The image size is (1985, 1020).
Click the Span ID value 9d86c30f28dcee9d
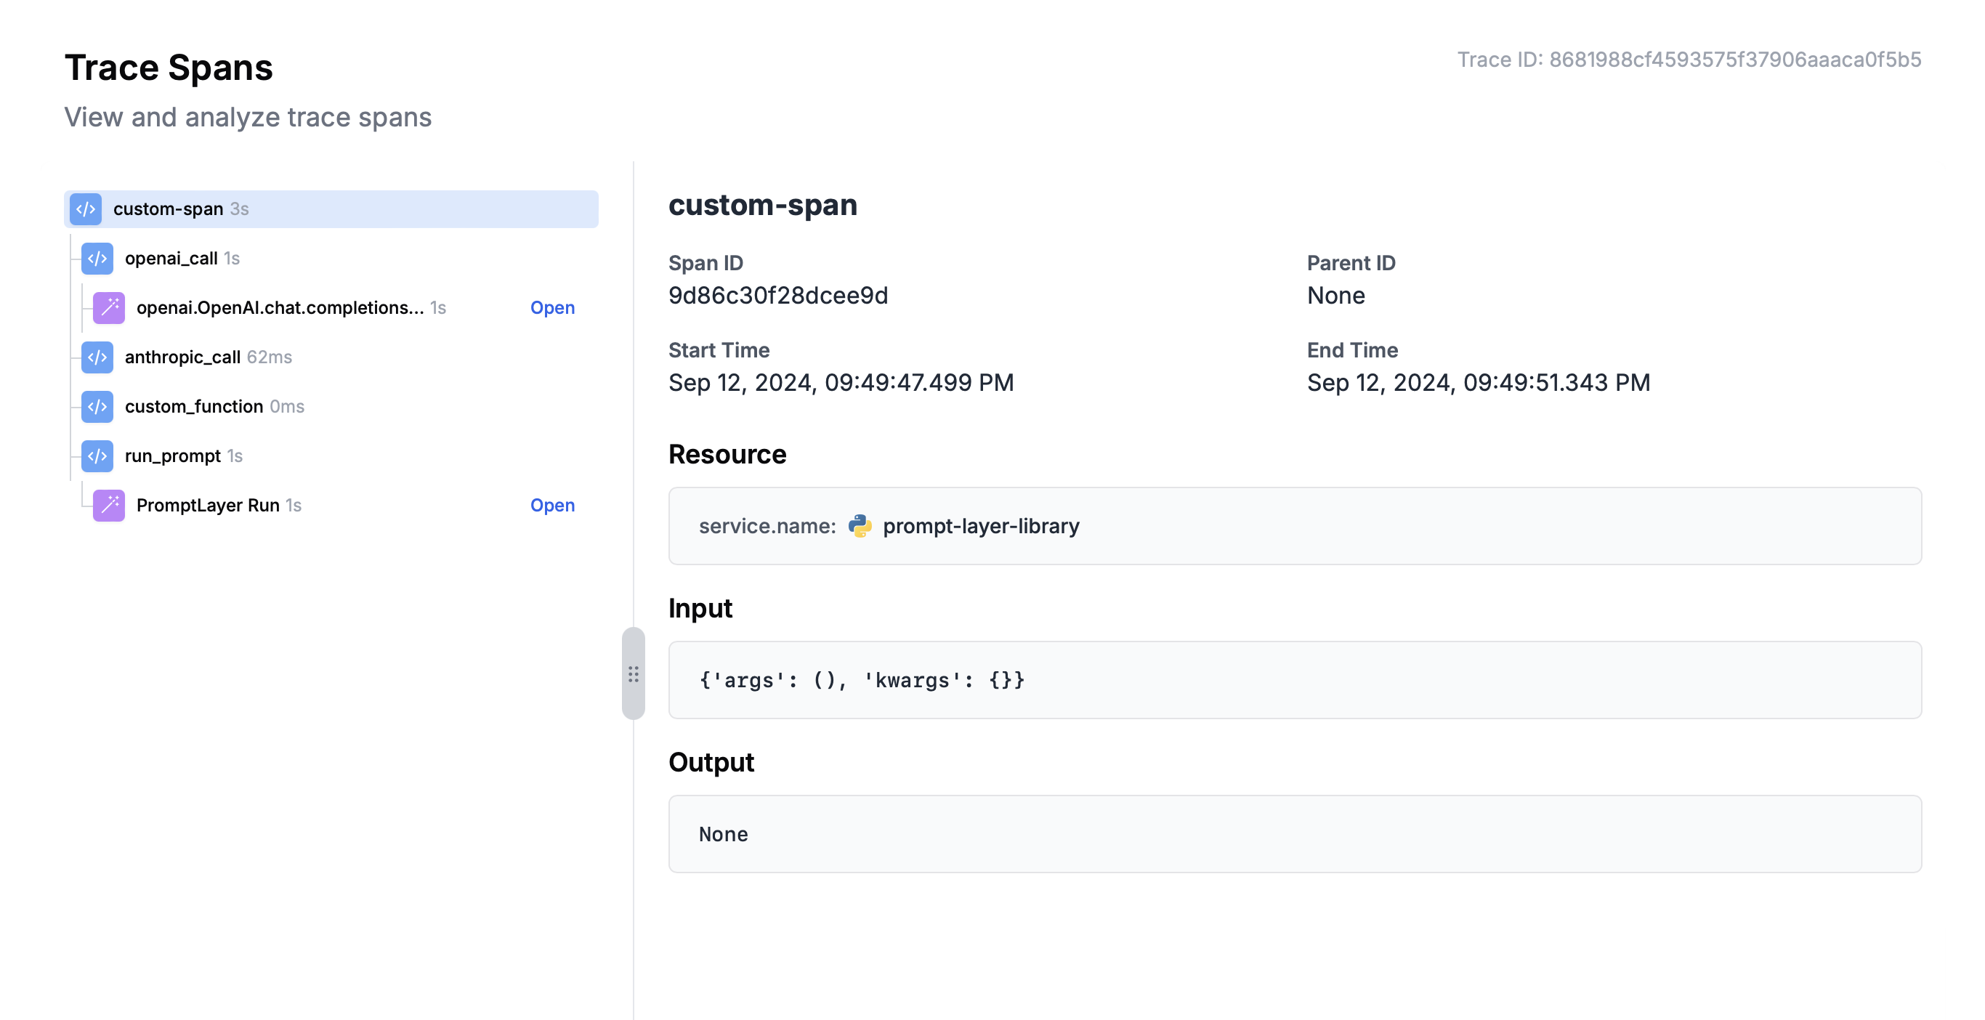[777, 295]
